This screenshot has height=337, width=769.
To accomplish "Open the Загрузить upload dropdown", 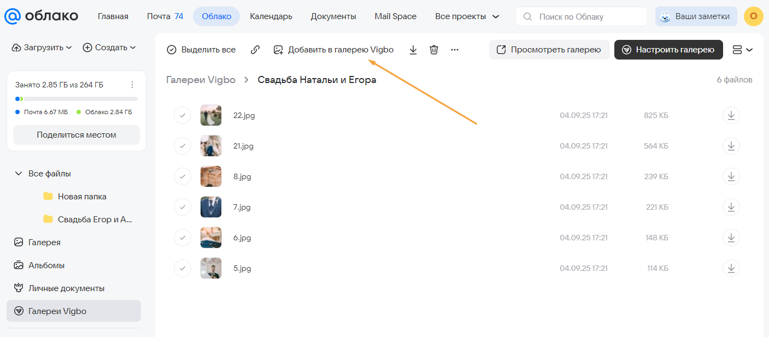I will click(x=42, y=48).
